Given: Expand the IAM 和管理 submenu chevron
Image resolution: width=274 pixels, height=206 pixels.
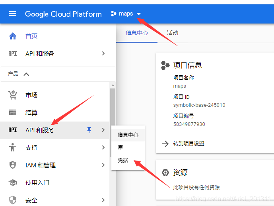Looking at the screenshot, I should pos(103,165).
